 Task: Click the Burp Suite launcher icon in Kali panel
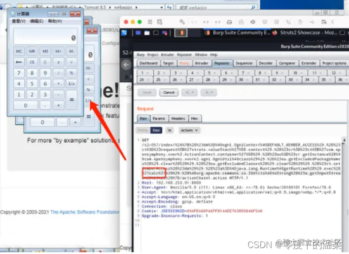[181, 33]
